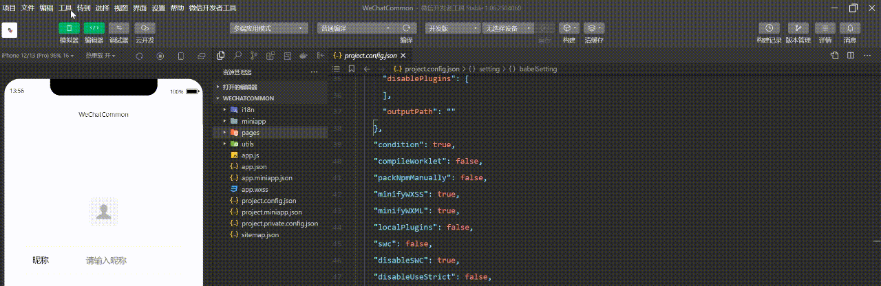Click the 编译 compile refresh icon
The image size is (881, 286).
(407, 28)
